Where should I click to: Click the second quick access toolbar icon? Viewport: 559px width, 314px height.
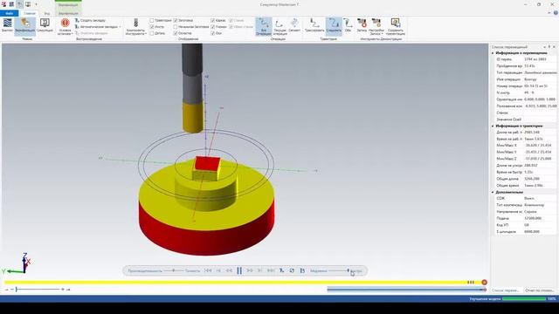pos(11,4)
